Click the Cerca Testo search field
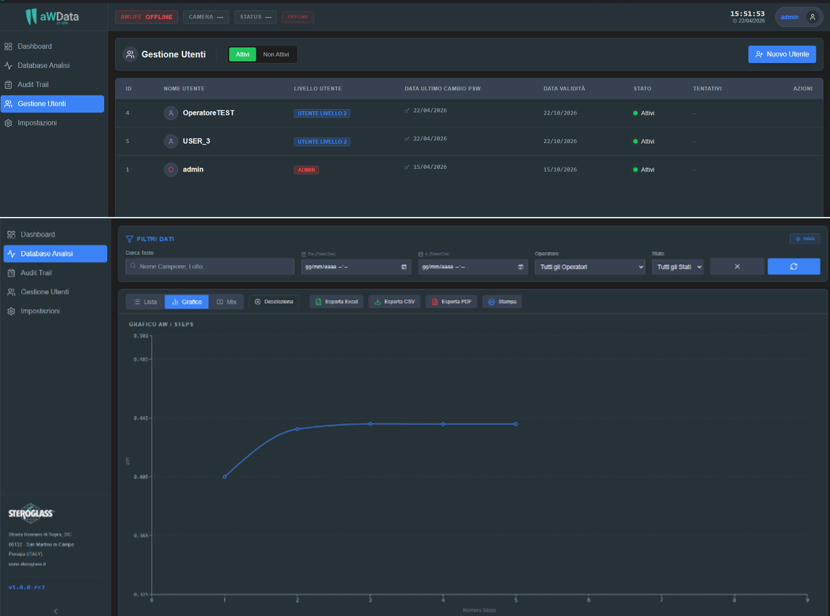This screenshot has width=830, height=616. pyautogui.click(x=210, y=267)
